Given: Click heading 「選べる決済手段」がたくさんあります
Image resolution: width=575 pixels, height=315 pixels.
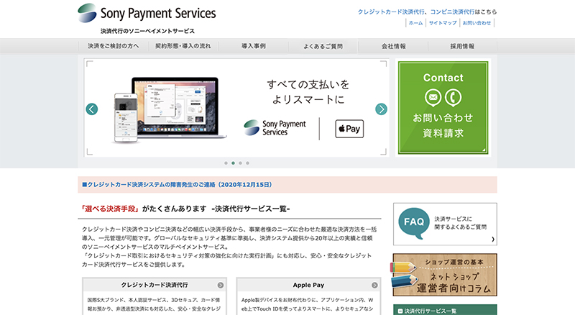Looking at the screenshot, I should click(143, 209).
